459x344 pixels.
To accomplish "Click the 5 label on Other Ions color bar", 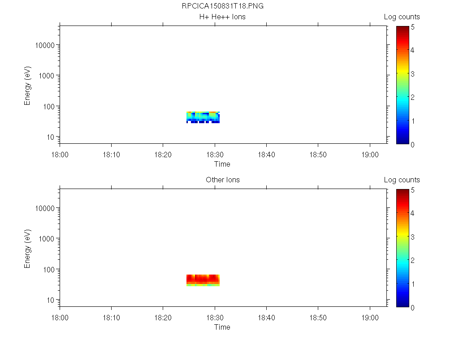I will (412, 190).
